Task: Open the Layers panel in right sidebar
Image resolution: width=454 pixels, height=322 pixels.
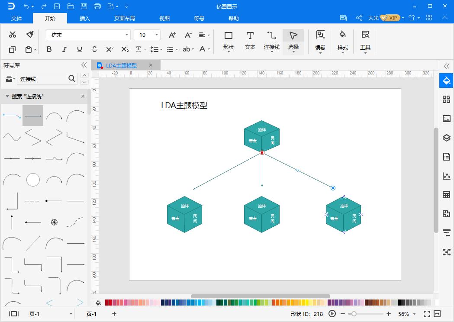Action: coord(446,138)
